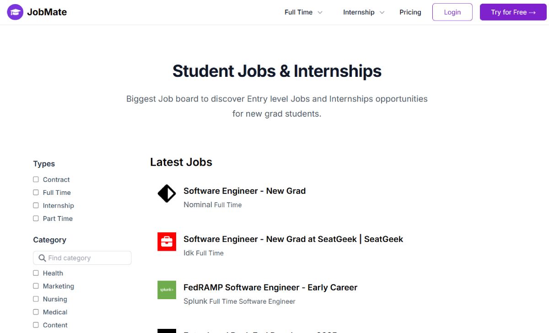Click the Login button

pyautogui.click(x=452, y=12)
